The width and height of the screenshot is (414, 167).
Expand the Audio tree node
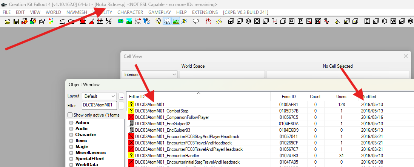(x=71, y=129)
